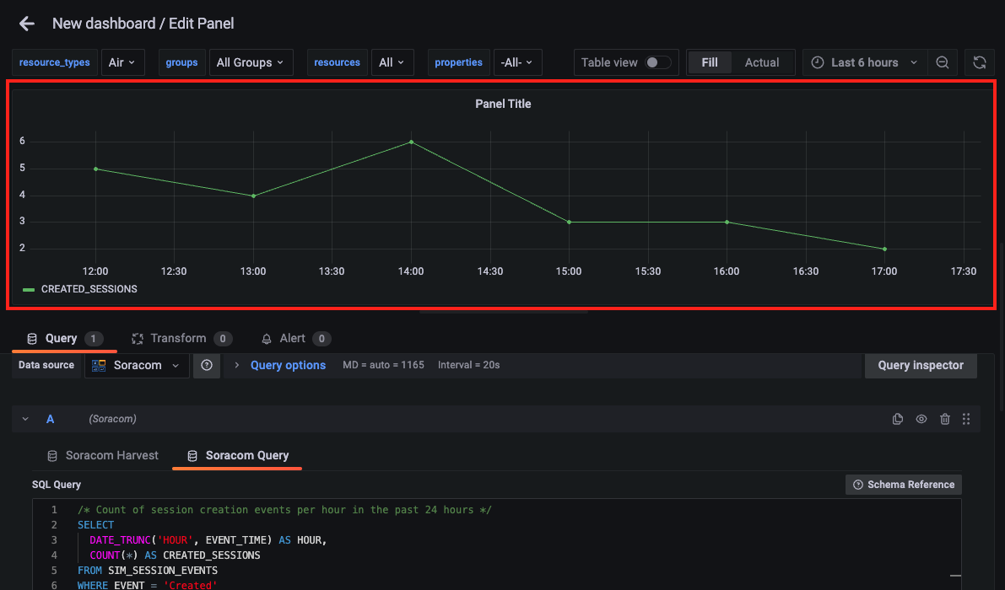
Task: Open the data source help icon
Action: [x=207, y=365]
